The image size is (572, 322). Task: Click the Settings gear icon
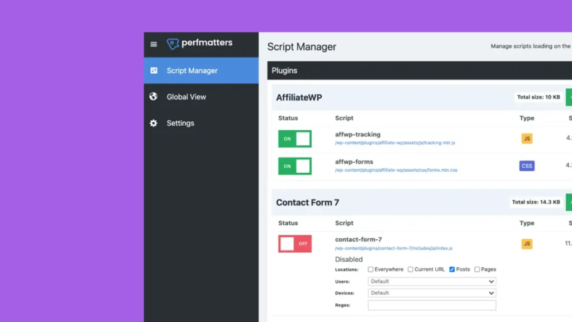tap(154, 123)
